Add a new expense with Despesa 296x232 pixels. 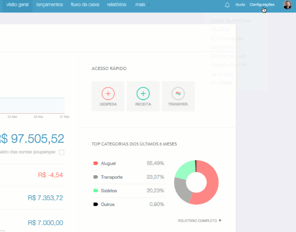108,96
